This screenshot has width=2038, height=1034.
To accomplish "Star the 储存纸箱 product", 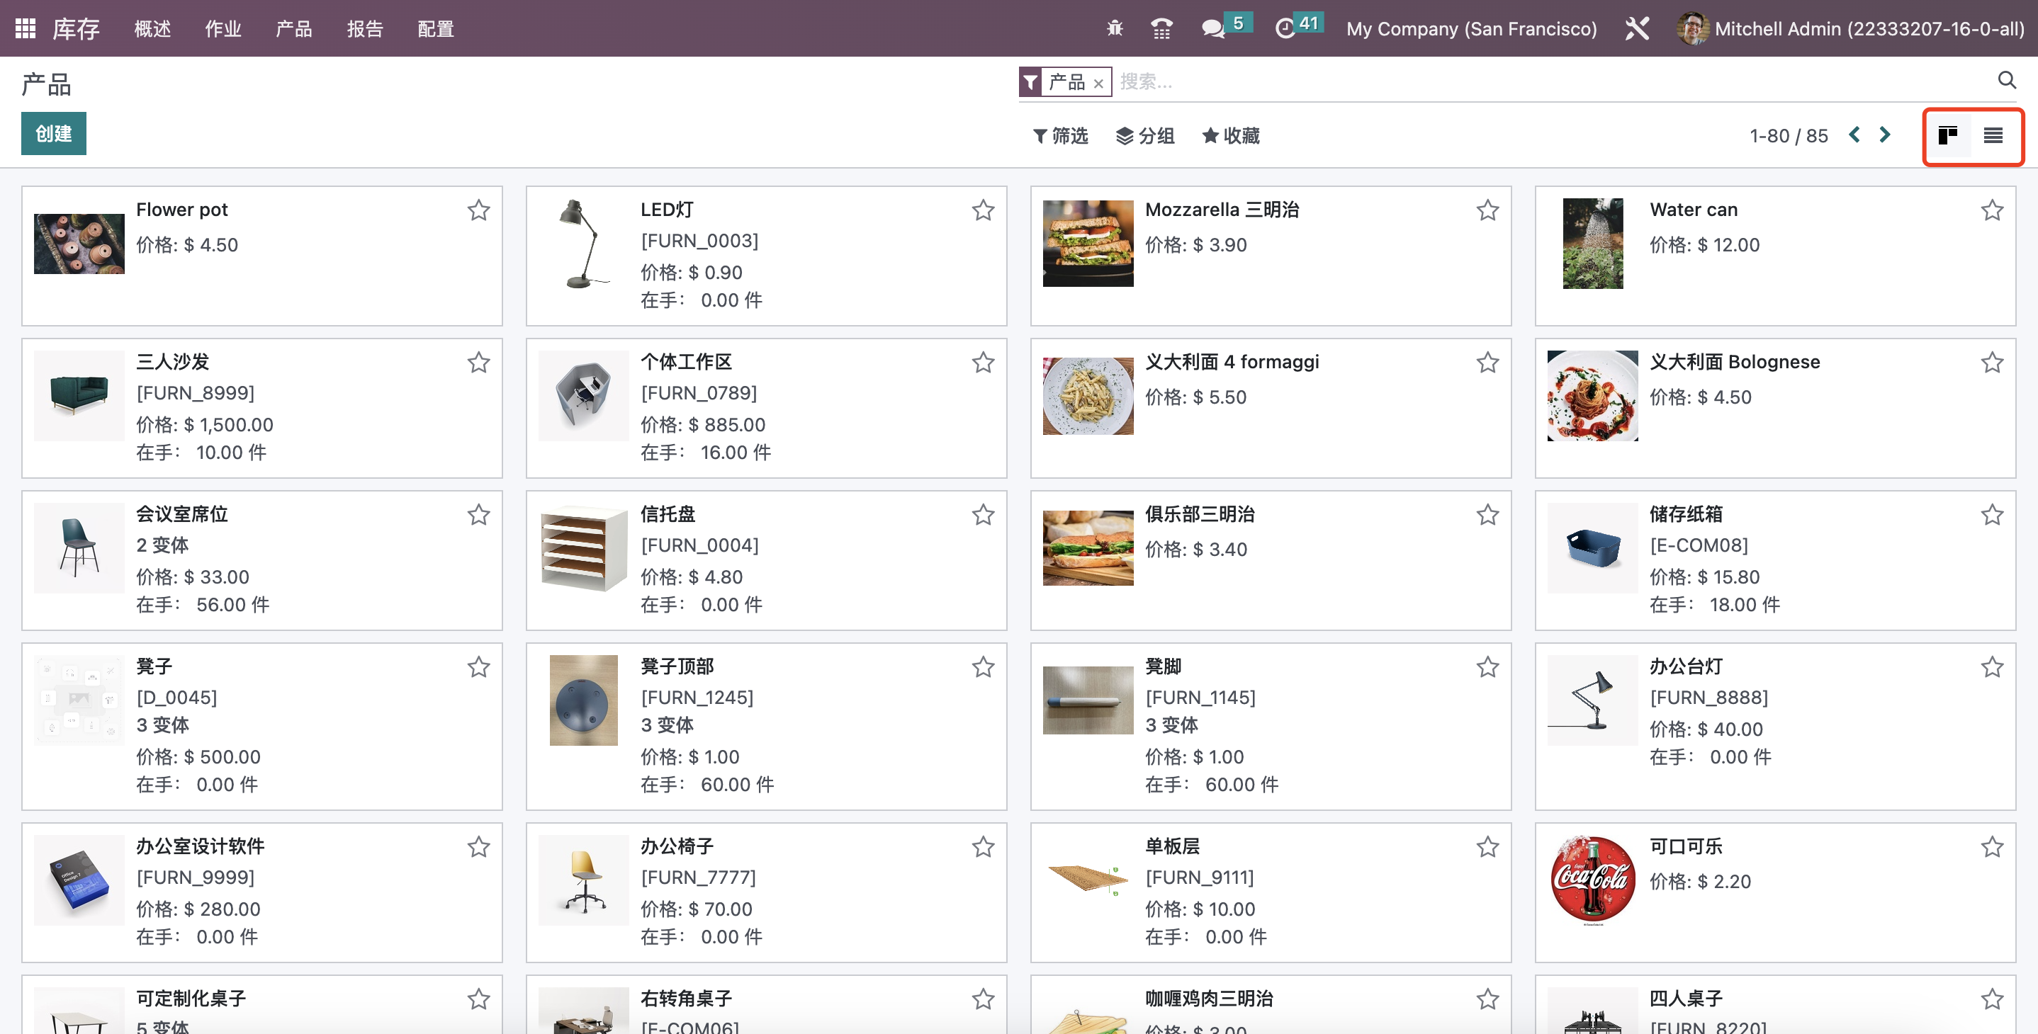I will click(1992, 516).
